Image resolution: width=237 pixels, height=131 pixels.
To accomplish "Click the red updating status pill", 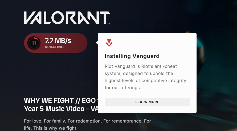I will point(55,43).
